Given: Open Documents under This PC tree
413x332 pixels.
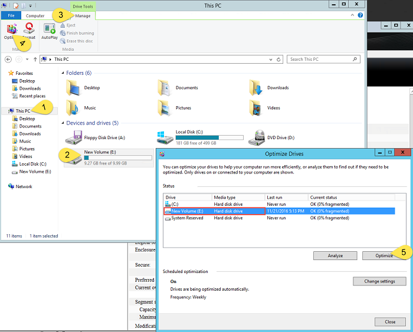Looking at the screenshot, I should 27,126.
